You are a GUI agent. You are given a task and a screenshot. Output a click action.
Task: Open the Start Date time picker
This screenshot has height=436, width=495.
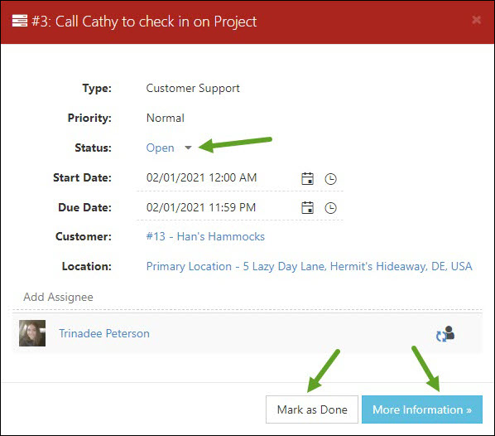(x=330, y=179)
